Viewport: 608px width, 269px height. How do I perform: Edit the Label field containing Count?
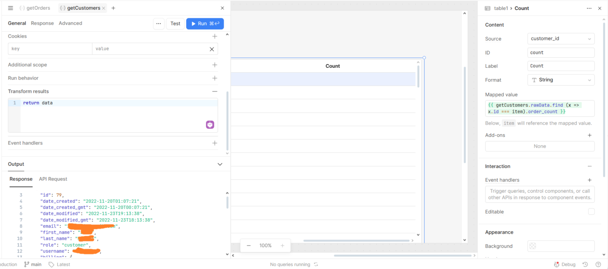click(x=561, y=66)
